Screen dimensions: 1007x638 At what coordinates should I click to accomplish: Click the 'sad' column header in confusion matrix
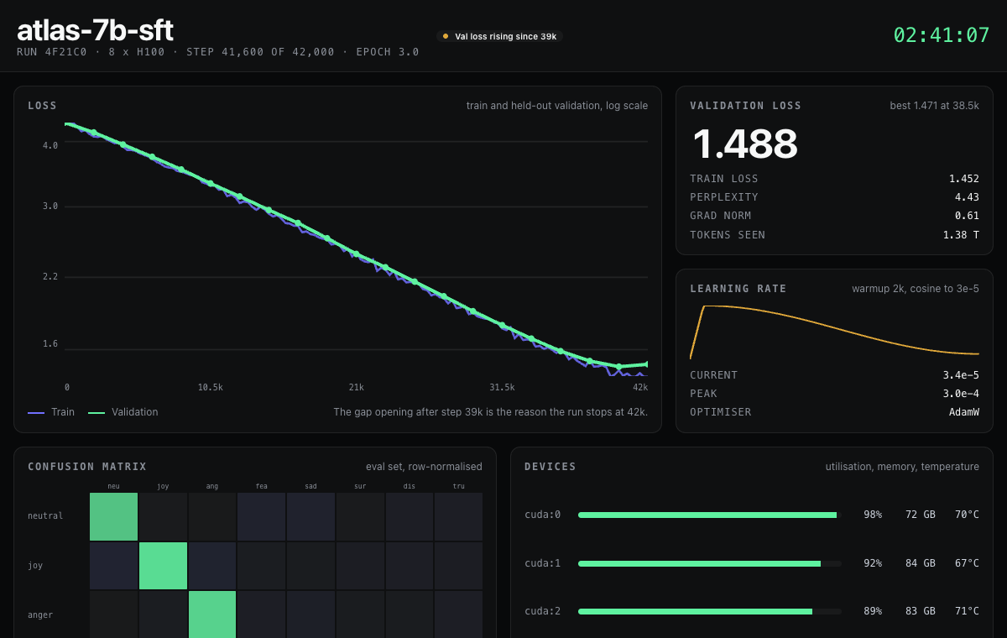[311, 486]
